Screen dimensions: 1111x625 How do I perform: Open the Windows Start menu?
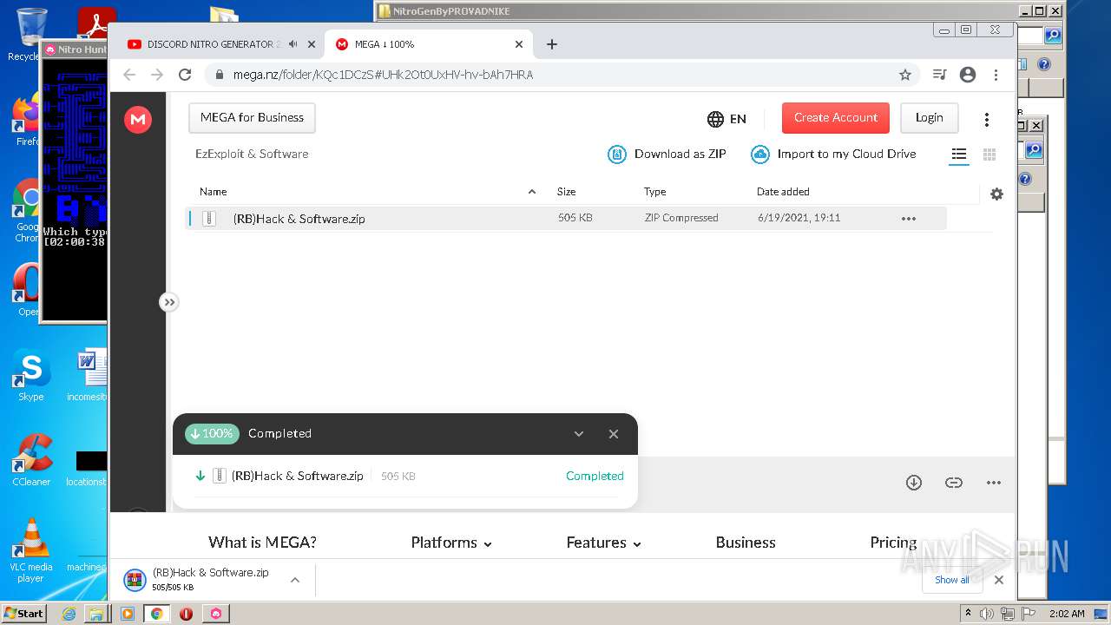pyautogui.click(x=24, y=613)
